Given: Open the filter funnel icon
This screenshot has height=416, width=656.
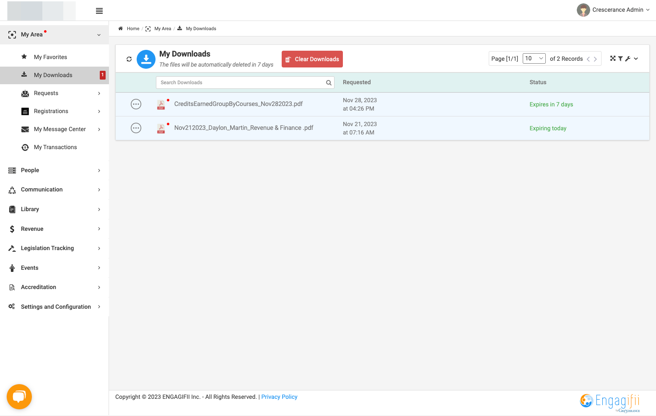Looking at the screenshot, I should tap(620, 59).
